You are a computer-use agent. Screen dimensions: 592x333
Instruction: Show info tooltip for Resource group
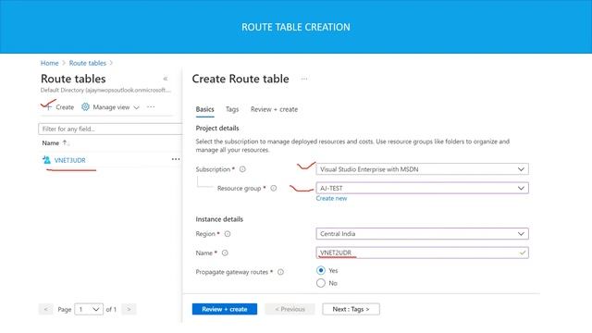(274, 188)
